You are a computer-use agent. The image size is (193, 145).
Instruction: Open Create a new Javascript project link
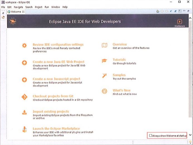(57, 79)
